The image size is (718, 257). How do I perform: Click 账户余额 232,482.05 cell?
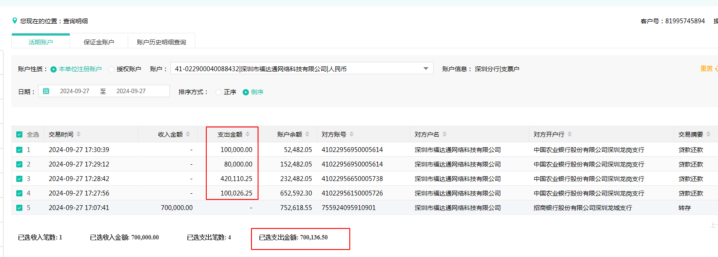[x=296, y=179]
